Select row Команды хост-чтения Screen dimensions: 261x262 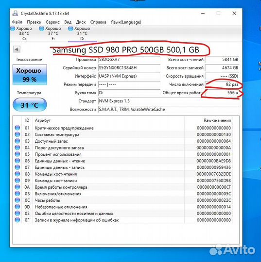123,174
